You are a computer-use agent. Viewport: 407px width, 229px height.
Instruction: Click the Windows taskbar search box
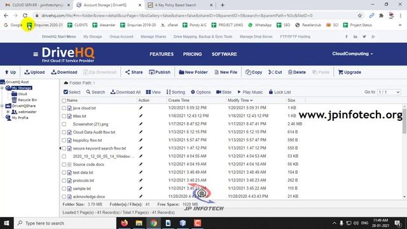(65, 223)
